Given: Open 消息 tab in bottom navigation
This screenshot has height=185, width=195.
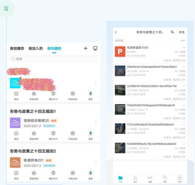Looking at the screenshot, I should point(165,179).
